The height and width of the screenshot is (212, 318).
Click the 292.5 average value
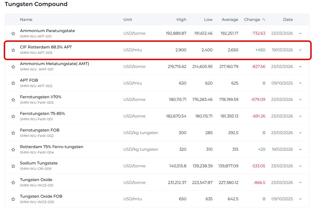[x=233, y=133]
